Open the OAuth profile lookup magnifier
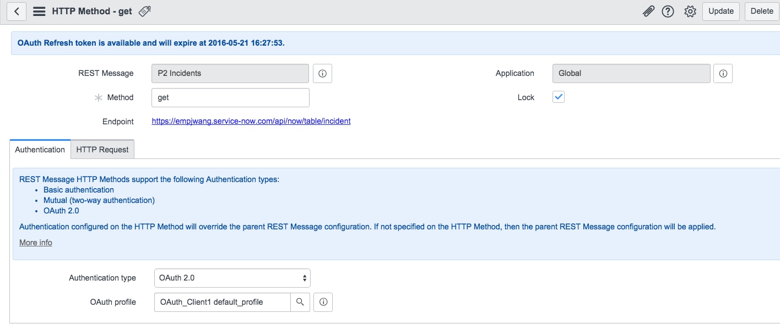This screenshot has width=780, height=324. click(300, 302)
